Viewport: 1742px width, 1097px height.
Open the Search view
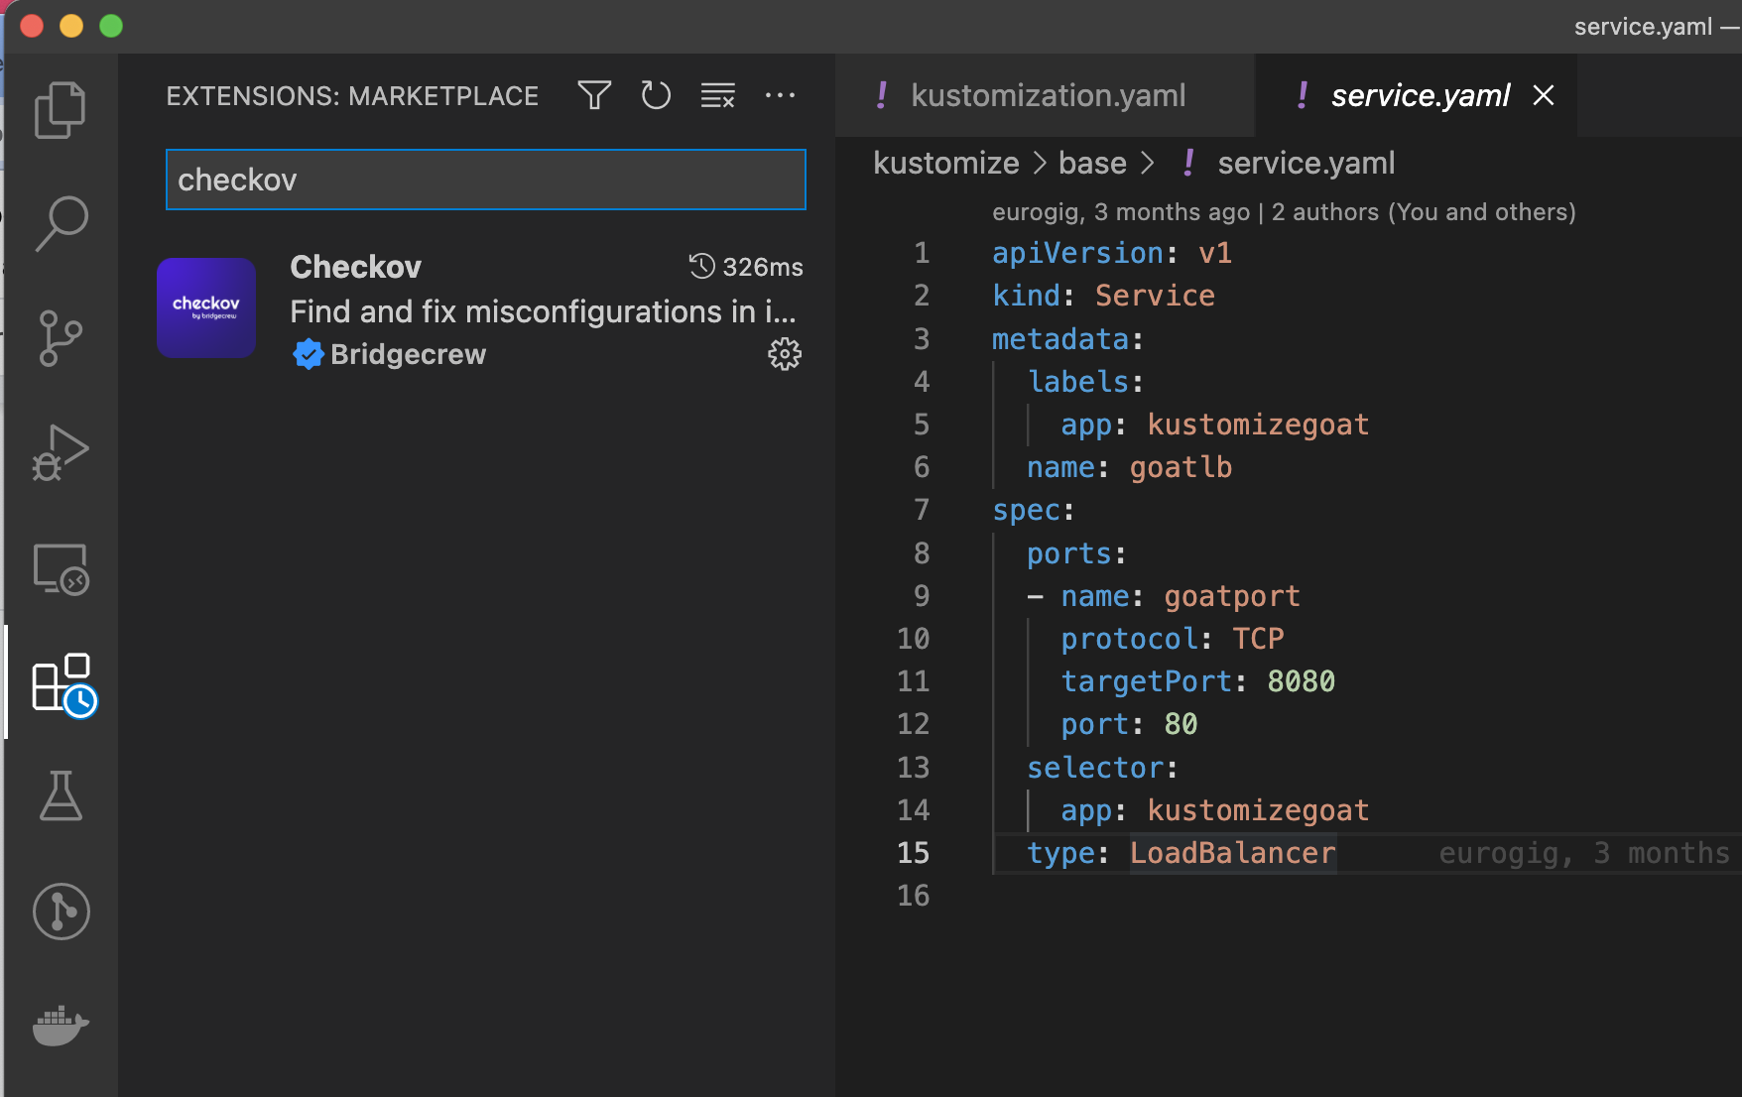61,223
